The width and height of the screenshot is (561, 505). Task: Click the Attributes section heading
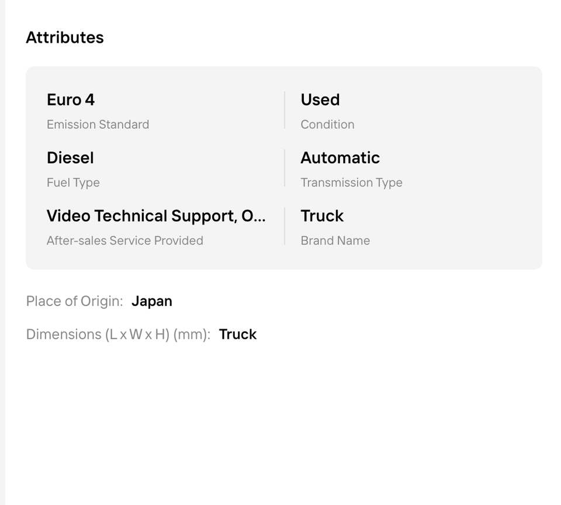point(65,37)
